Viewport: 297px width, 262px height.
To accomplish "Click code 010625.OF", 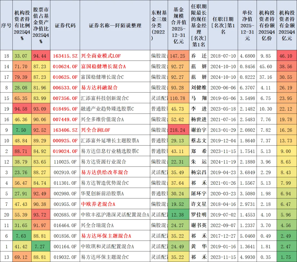I will coord(65,77).
